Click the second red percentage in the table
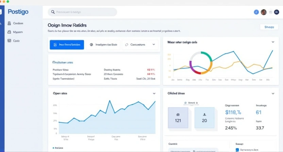This screenshot has height=152, width=283. (151, 74)
